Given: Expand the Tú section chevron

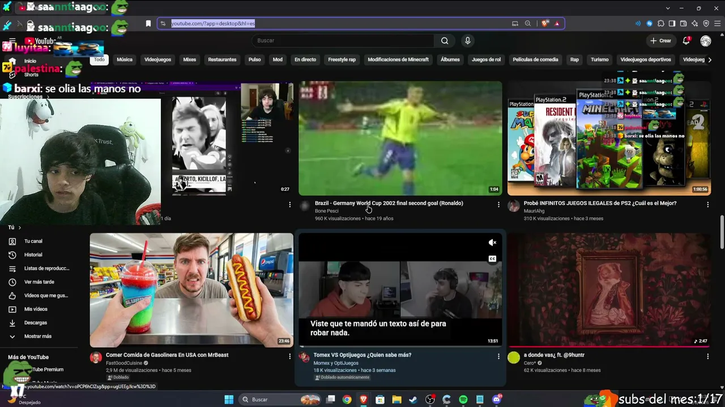Looking at the screenshot, I should coord(19,227).
